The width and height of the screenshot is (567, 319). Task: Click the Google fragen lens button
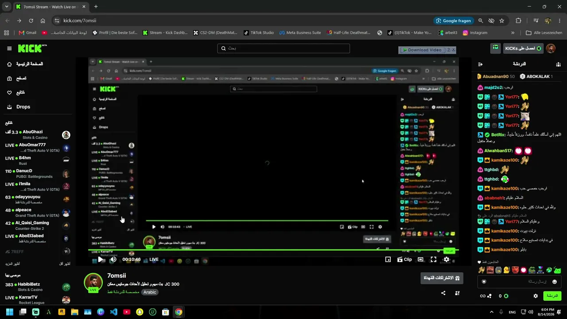click(454, 21)
